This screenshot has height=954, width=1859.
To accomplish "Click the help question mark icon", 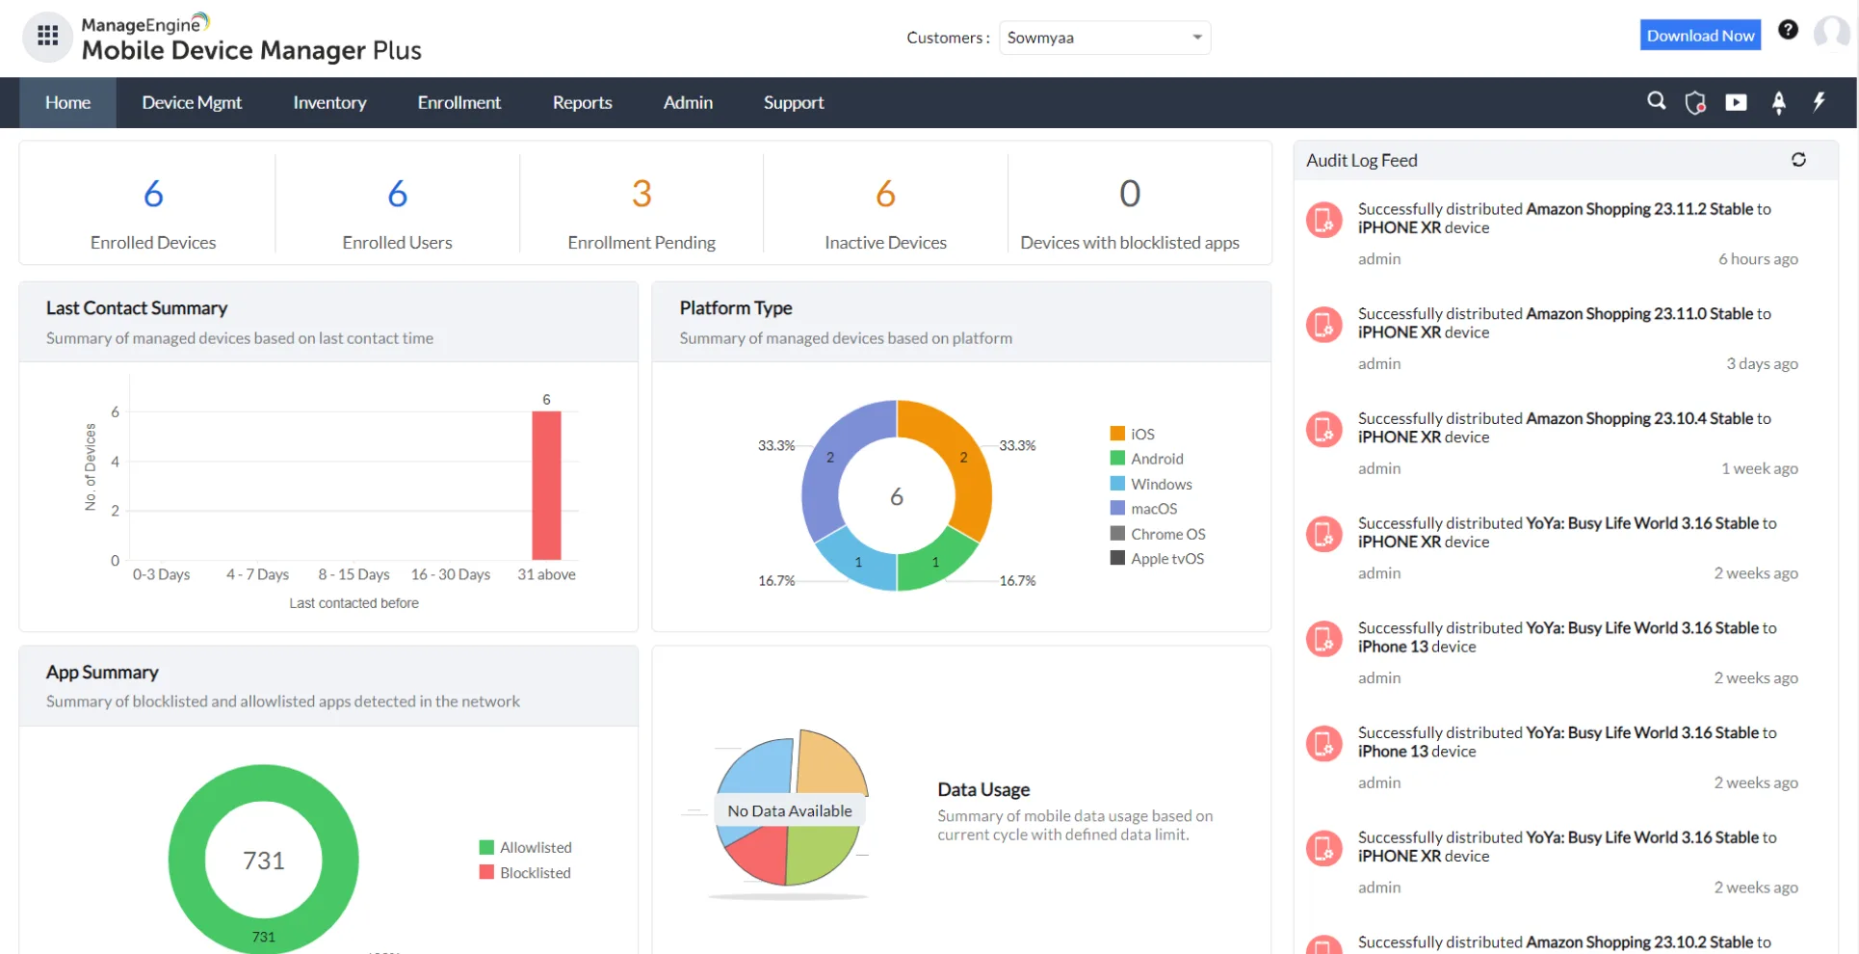I will coord(1788,30).
